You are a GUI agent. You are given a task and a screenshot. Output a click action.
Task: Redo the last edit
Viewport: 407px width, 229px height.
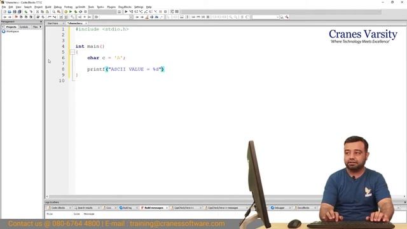(31, 11)
